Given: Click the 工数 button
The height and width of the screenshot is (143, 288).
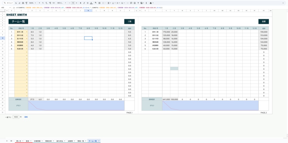Looking at the screenshot, I should point(129,21).
